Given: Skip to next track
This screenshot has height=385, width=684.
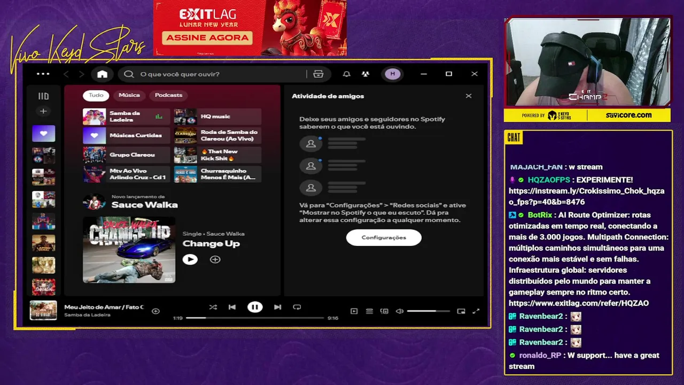Looking at the screenshot, I should tap(277, 307).
